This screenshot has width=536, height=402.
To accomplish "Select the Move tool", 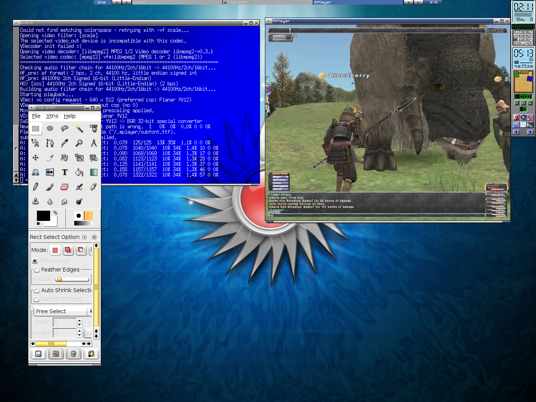I will 36,158.
